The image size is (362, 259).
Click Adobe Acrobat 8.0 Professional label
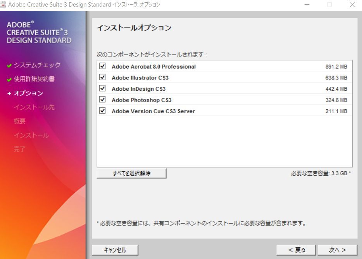(x=153, y=67)
